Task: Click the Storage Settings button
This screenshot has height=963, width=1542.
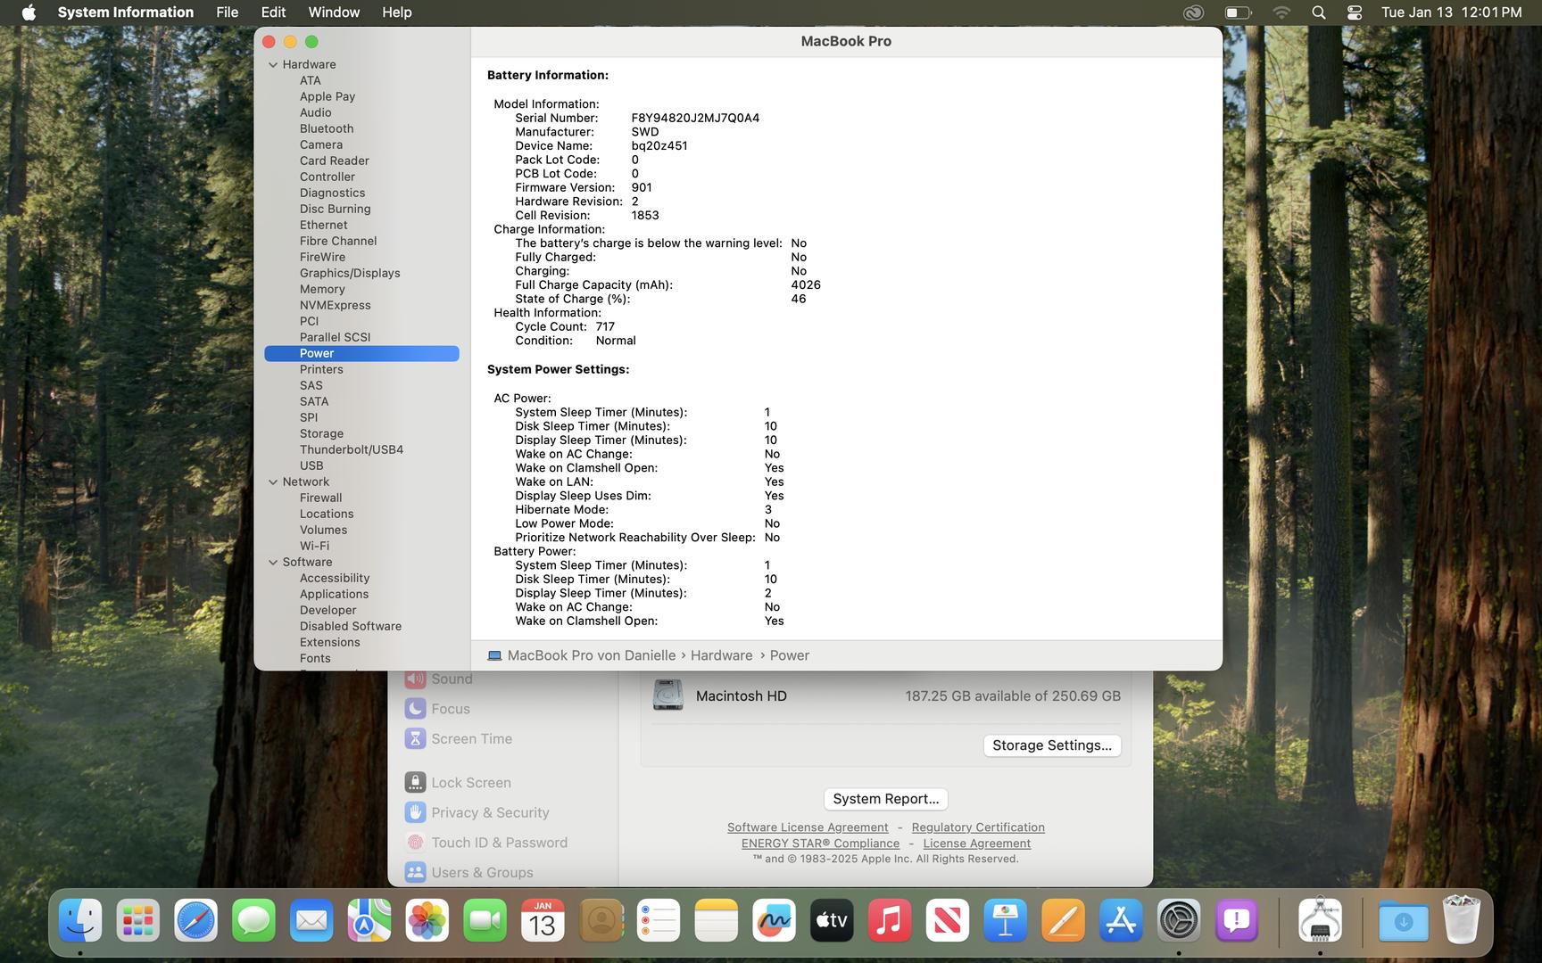Action: coord(1051,745)
